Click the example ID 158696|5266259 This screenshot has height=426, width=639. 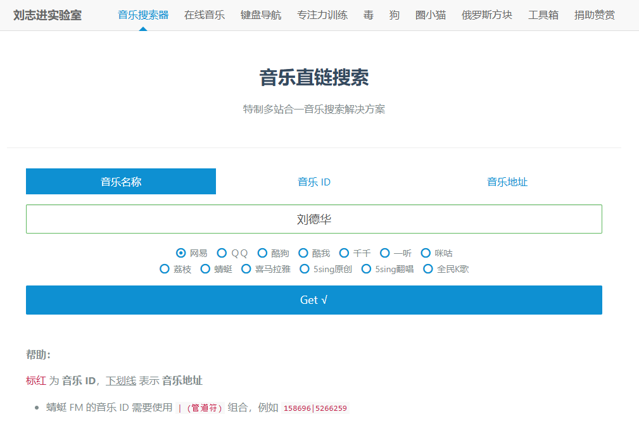coord(315,408)
